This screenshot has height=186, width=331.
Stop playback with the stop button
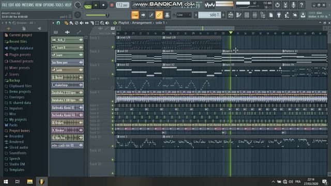click(103, 5)
